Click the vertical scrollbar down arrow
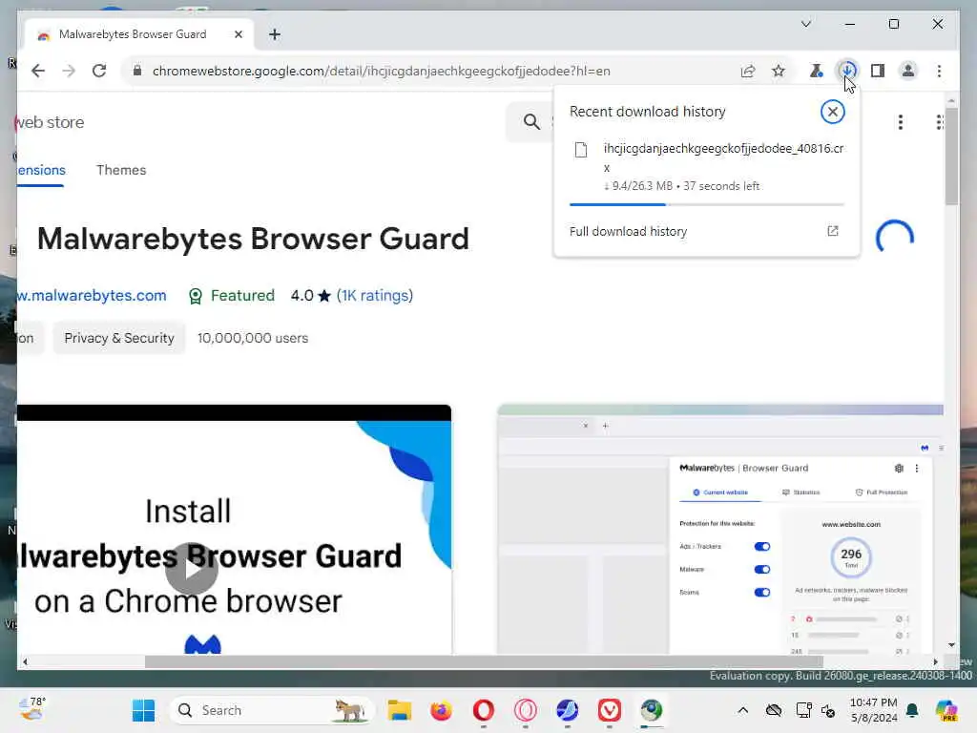The image size is (977, 733). tap(951, 645)
